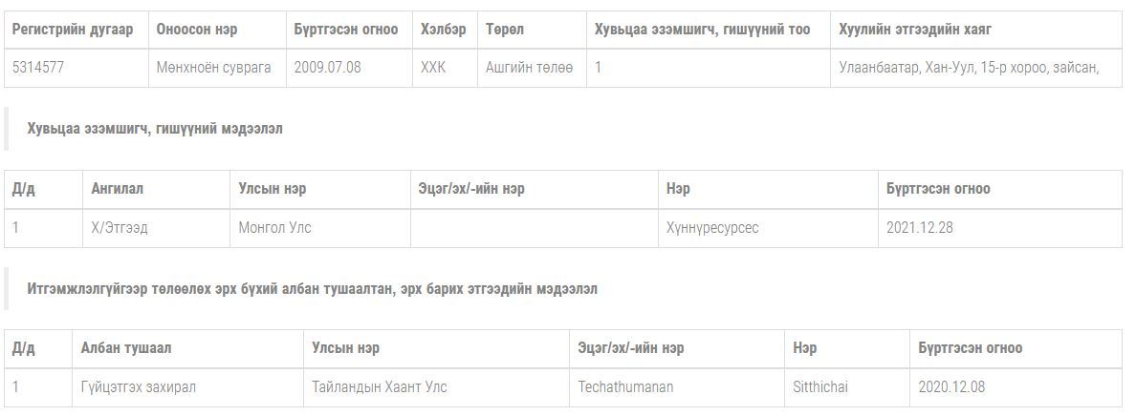Click the name Sitthichai cell
The width and height of the screenshot is (1136, 416).
[x=847, y=387]
